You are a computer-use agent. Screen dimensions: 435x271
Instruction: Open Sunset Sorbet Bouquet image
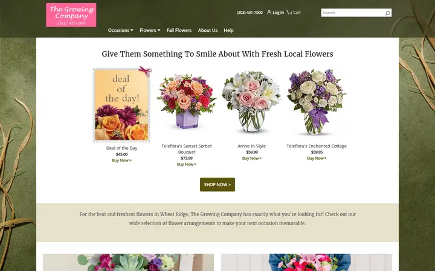point(187,102)
